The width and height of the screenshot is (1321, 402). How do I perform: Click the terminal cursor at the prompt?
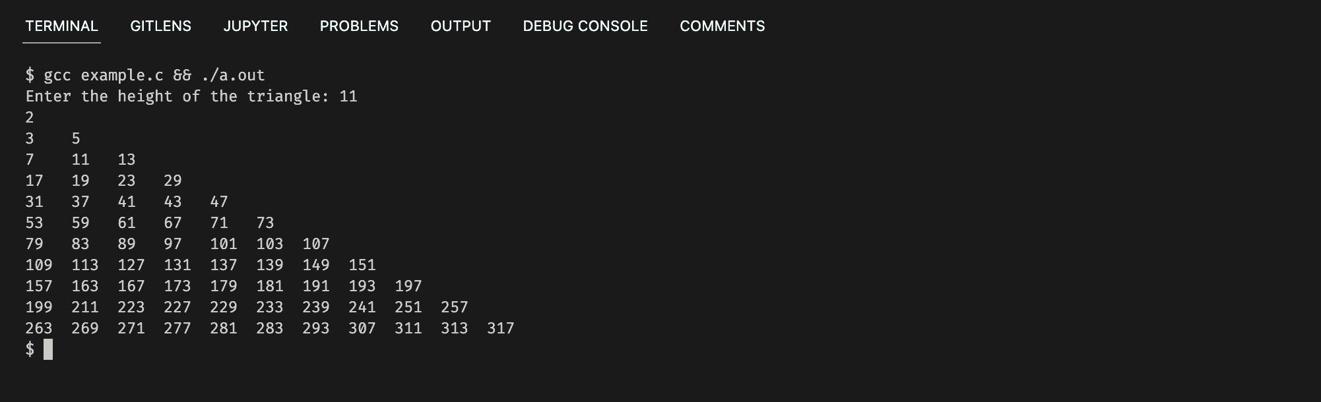48,349
